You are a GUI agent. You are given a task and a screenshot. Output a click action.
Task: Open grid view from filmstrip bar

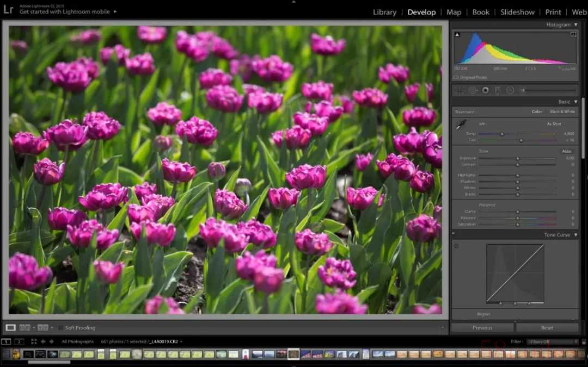(33, 341)
